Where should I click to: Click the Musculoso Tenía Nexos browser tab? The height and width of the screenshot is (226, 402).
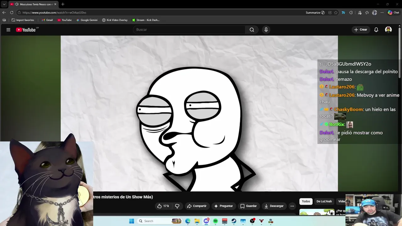pos(33,4)
